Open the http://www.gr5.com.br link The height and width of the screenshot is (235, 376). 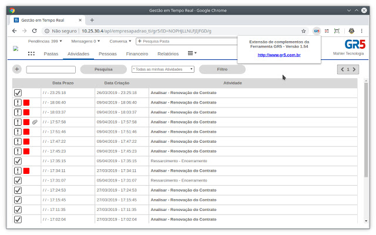coord(279,55)
